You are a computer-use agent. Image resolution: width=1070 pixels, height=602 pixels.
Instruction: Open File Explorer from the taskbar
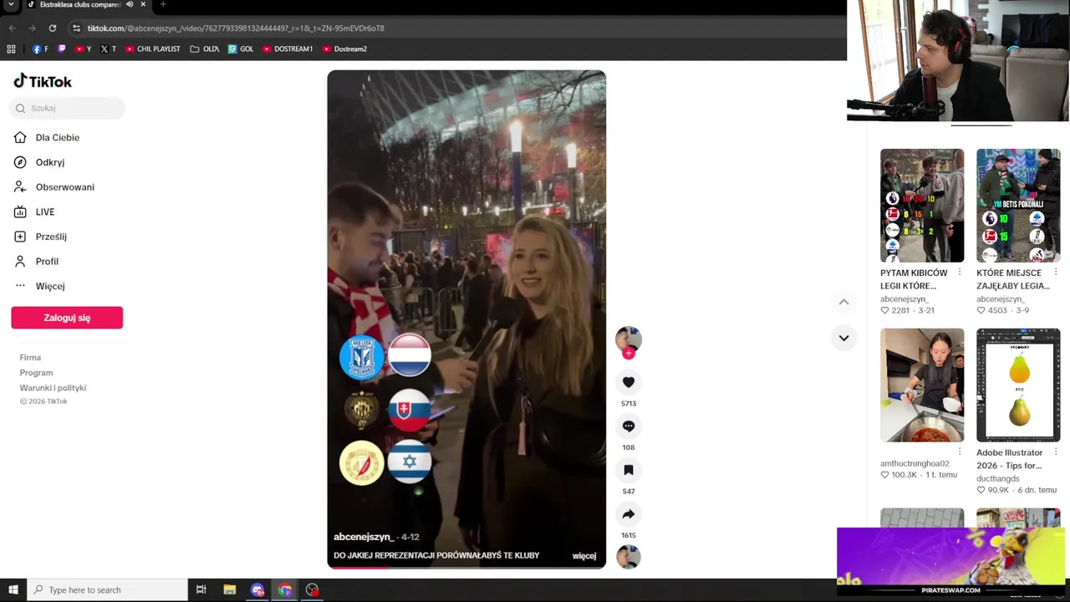229,590
